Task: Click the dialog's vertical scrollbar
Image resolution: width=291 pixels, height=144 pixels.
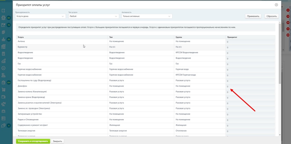Action: coord(280,53)
